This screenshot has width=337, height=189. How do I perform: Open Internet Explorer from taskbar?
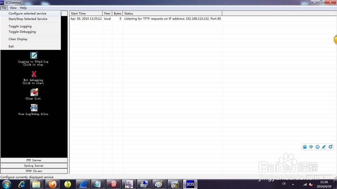(x=22, y=184)
